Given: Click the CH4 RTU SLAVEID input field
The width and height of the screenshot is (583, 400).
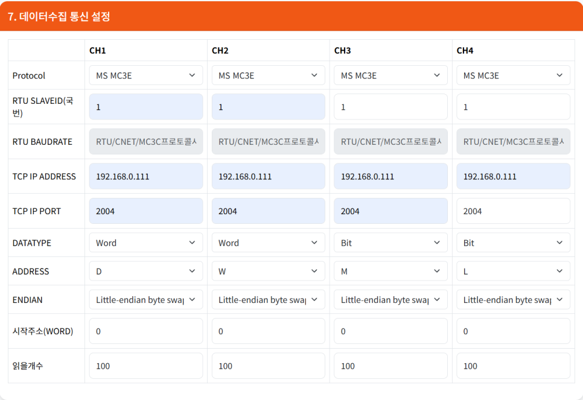Looking at the screenshot, I should 513,107.
